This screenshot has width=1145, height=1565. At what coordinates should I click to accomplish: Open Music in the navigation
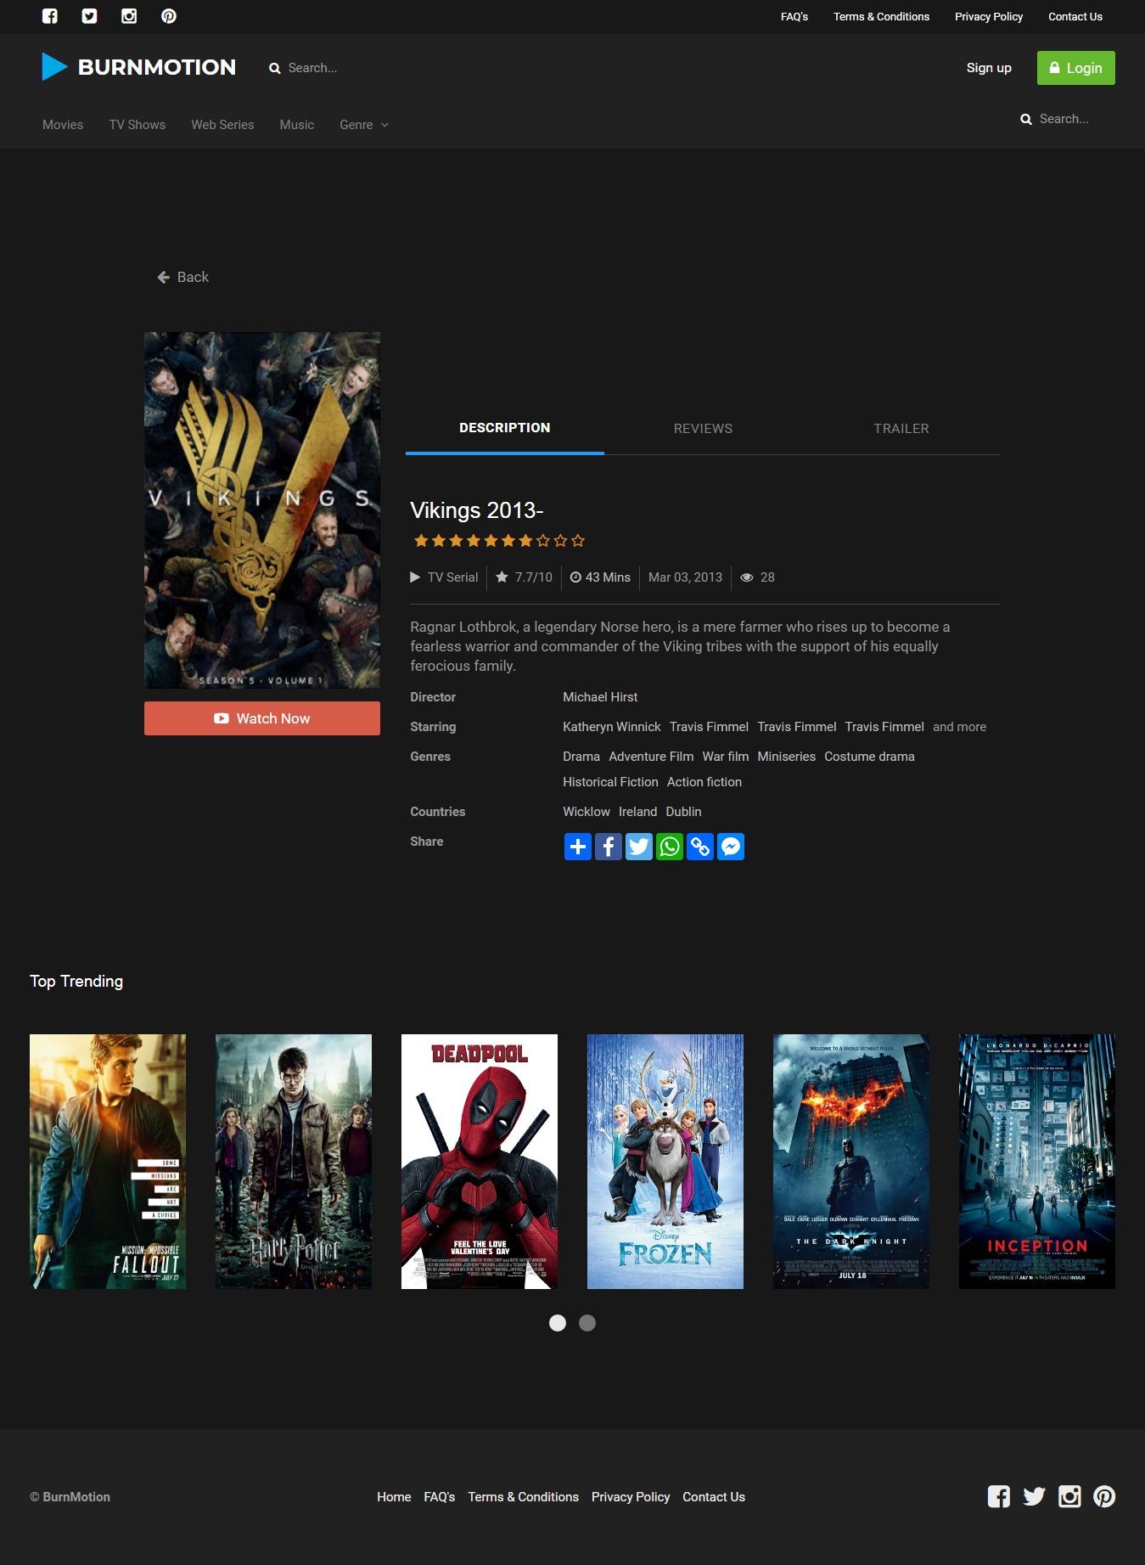pos(297,125)
